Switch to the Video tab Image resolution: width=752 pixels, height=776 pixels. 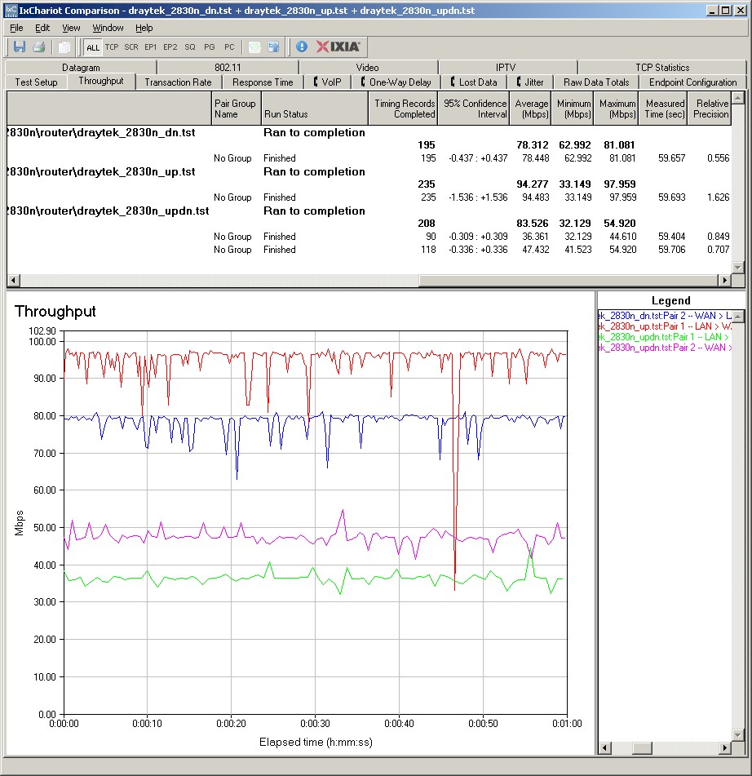pos(368,67)
